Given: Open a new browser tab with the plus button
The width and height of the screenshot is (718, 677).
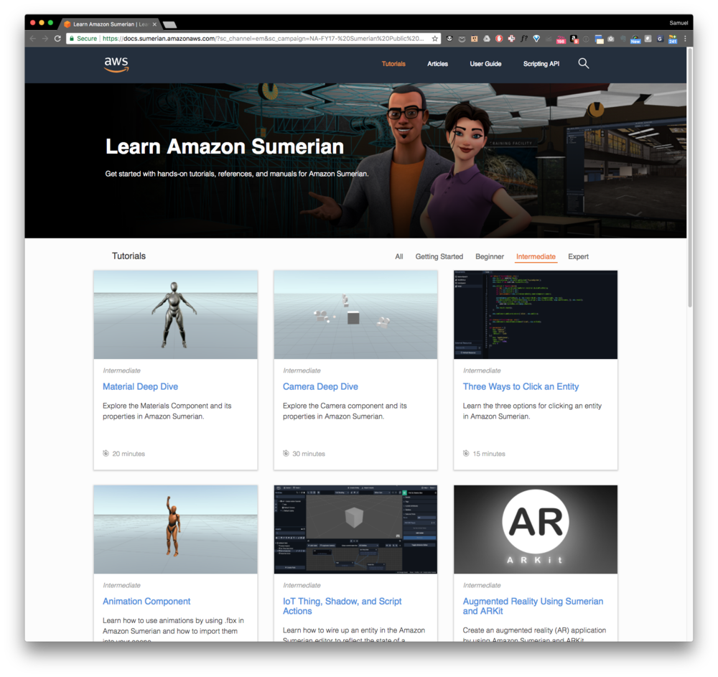Looking at the screenshot, I should 170,22.
